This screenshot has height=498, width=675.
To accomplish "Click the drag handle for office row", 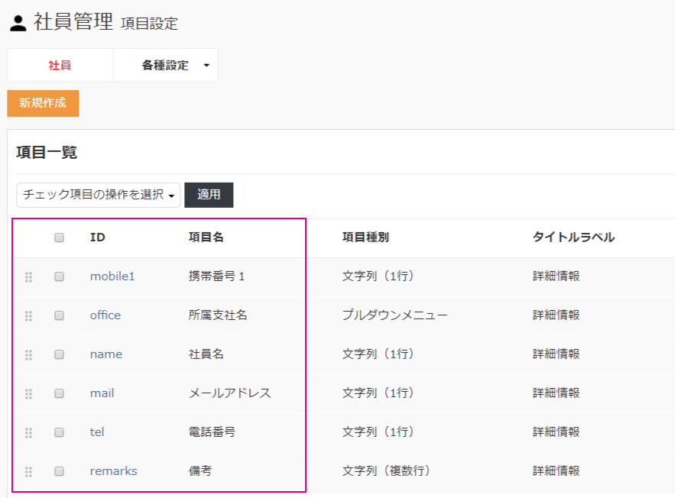I will click(x=28, y=316).
